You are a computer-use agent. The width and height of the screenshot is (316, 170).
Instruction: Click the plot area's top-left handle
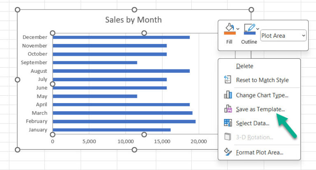(x=53, y=33)
